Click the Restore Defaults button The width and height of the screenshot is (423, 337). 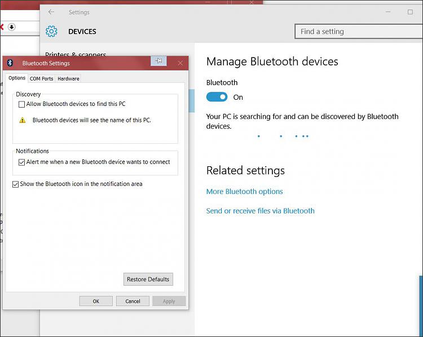[x=148, y=280]
